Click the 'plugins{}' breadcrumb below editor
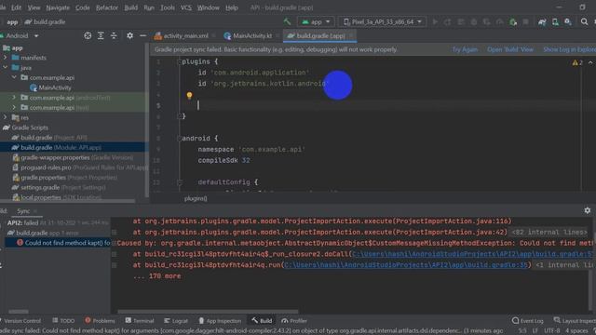This screenshot has width=596, height=335. 196,198
